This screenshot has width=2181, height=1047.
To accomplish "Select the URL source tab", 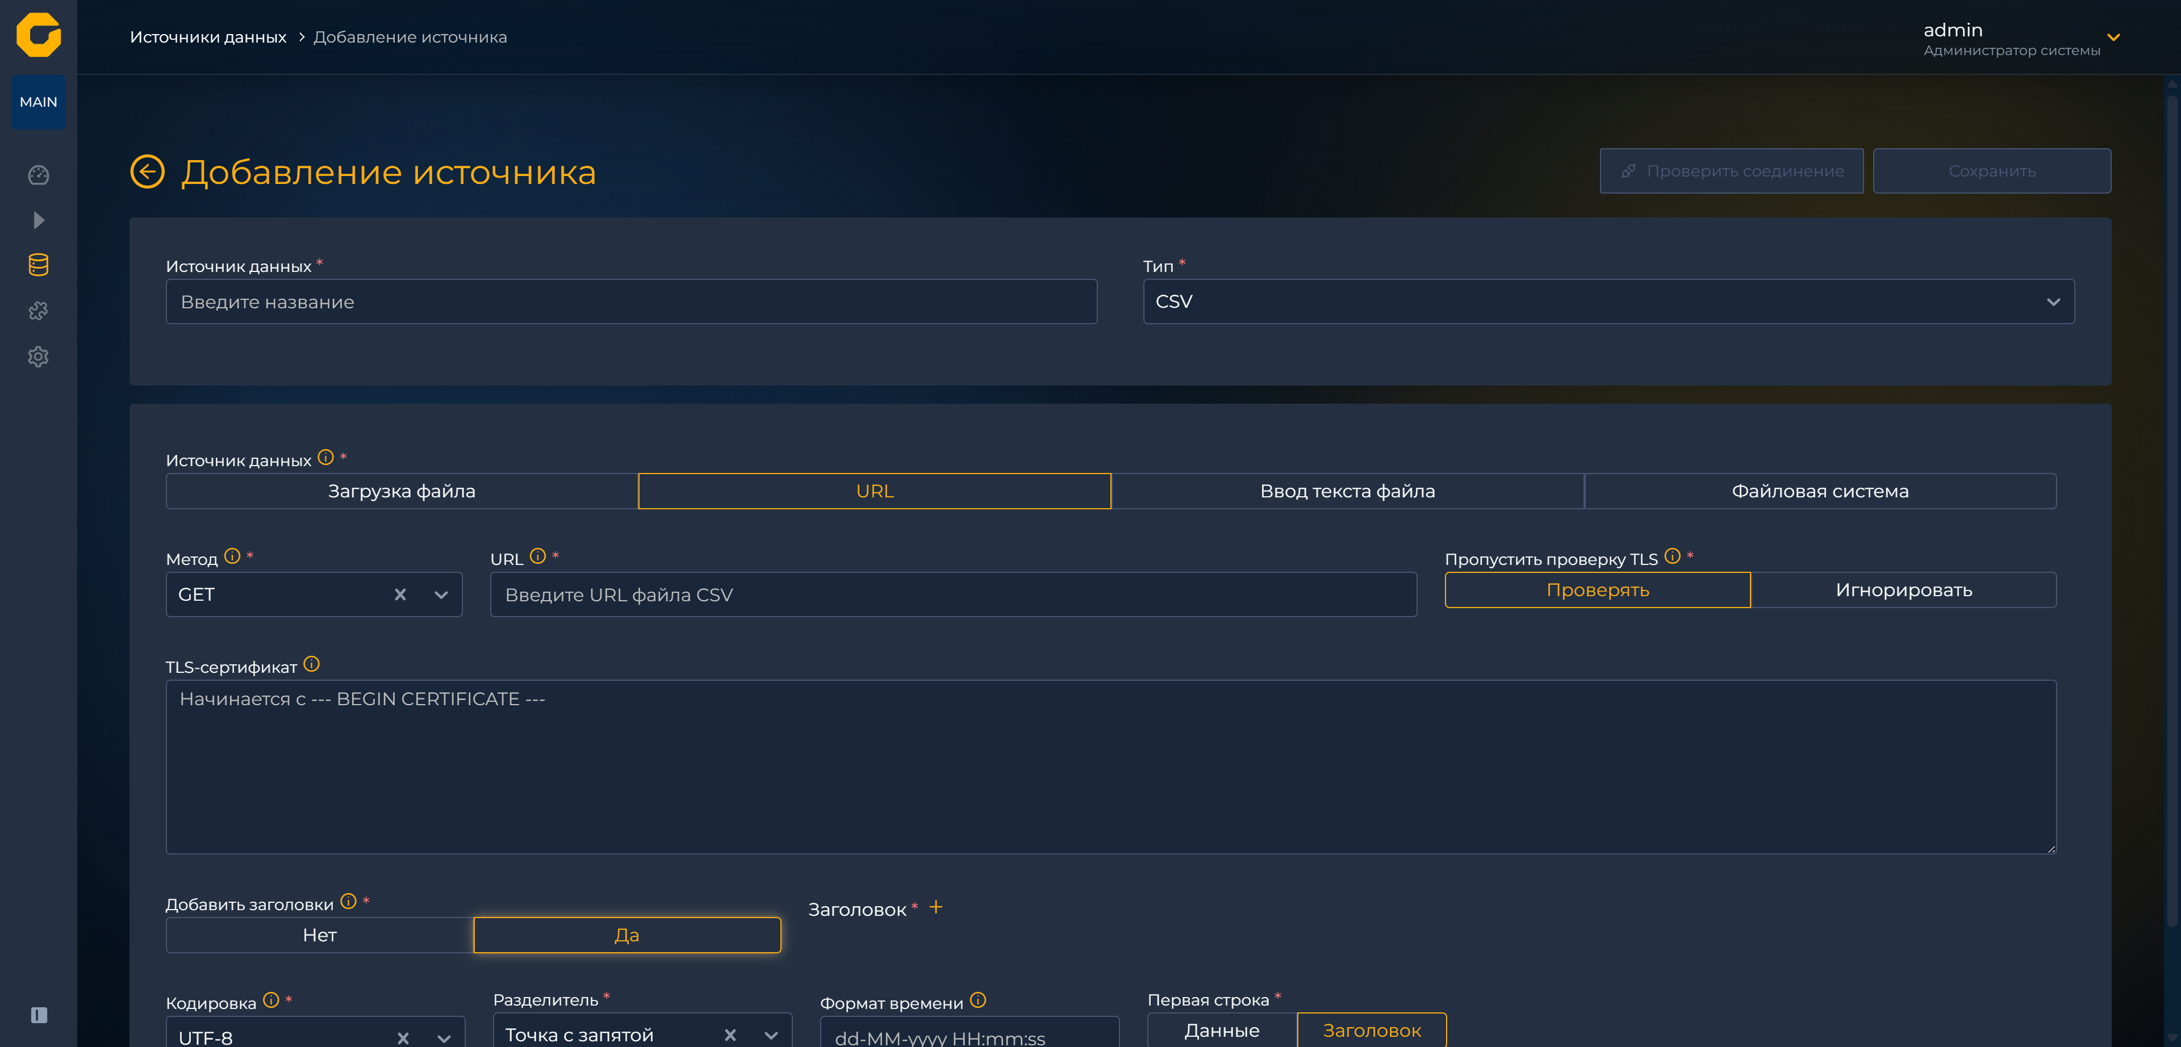I will click(x=875, y=491).
